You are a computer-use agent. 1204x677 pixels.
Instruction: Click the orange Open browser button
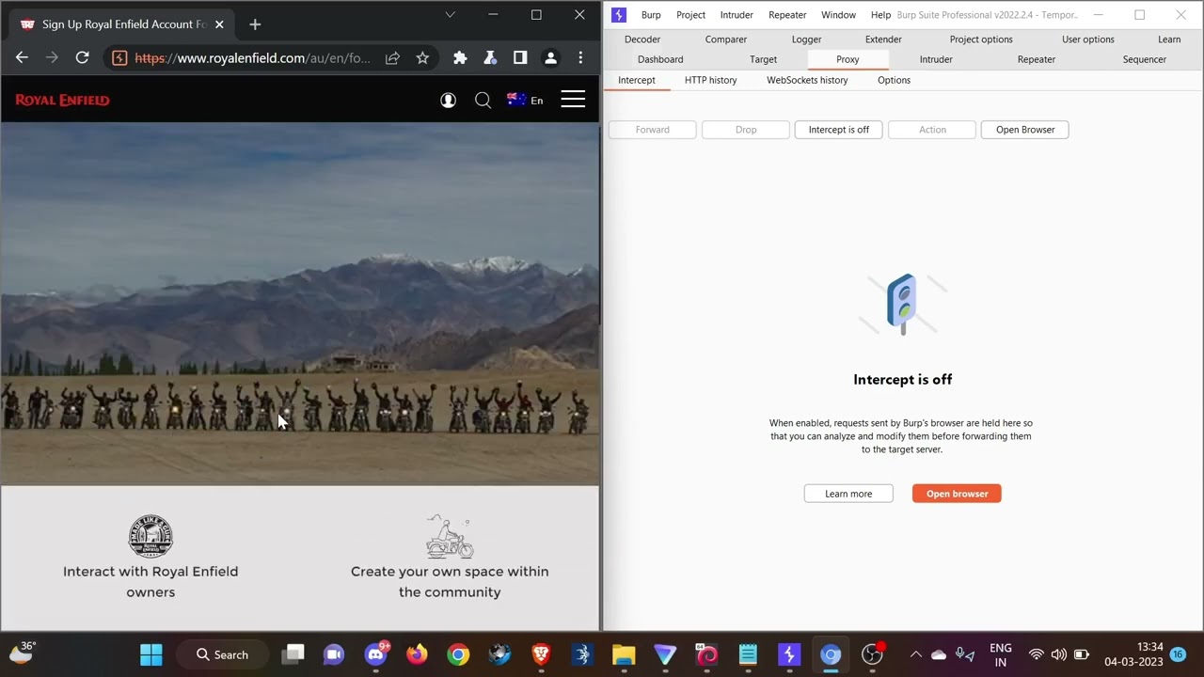(957, 494)
